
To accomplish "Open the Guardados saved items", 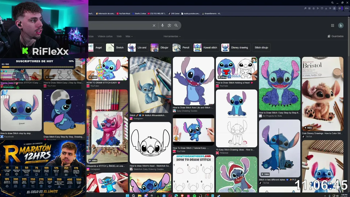I will click(336, 36).
